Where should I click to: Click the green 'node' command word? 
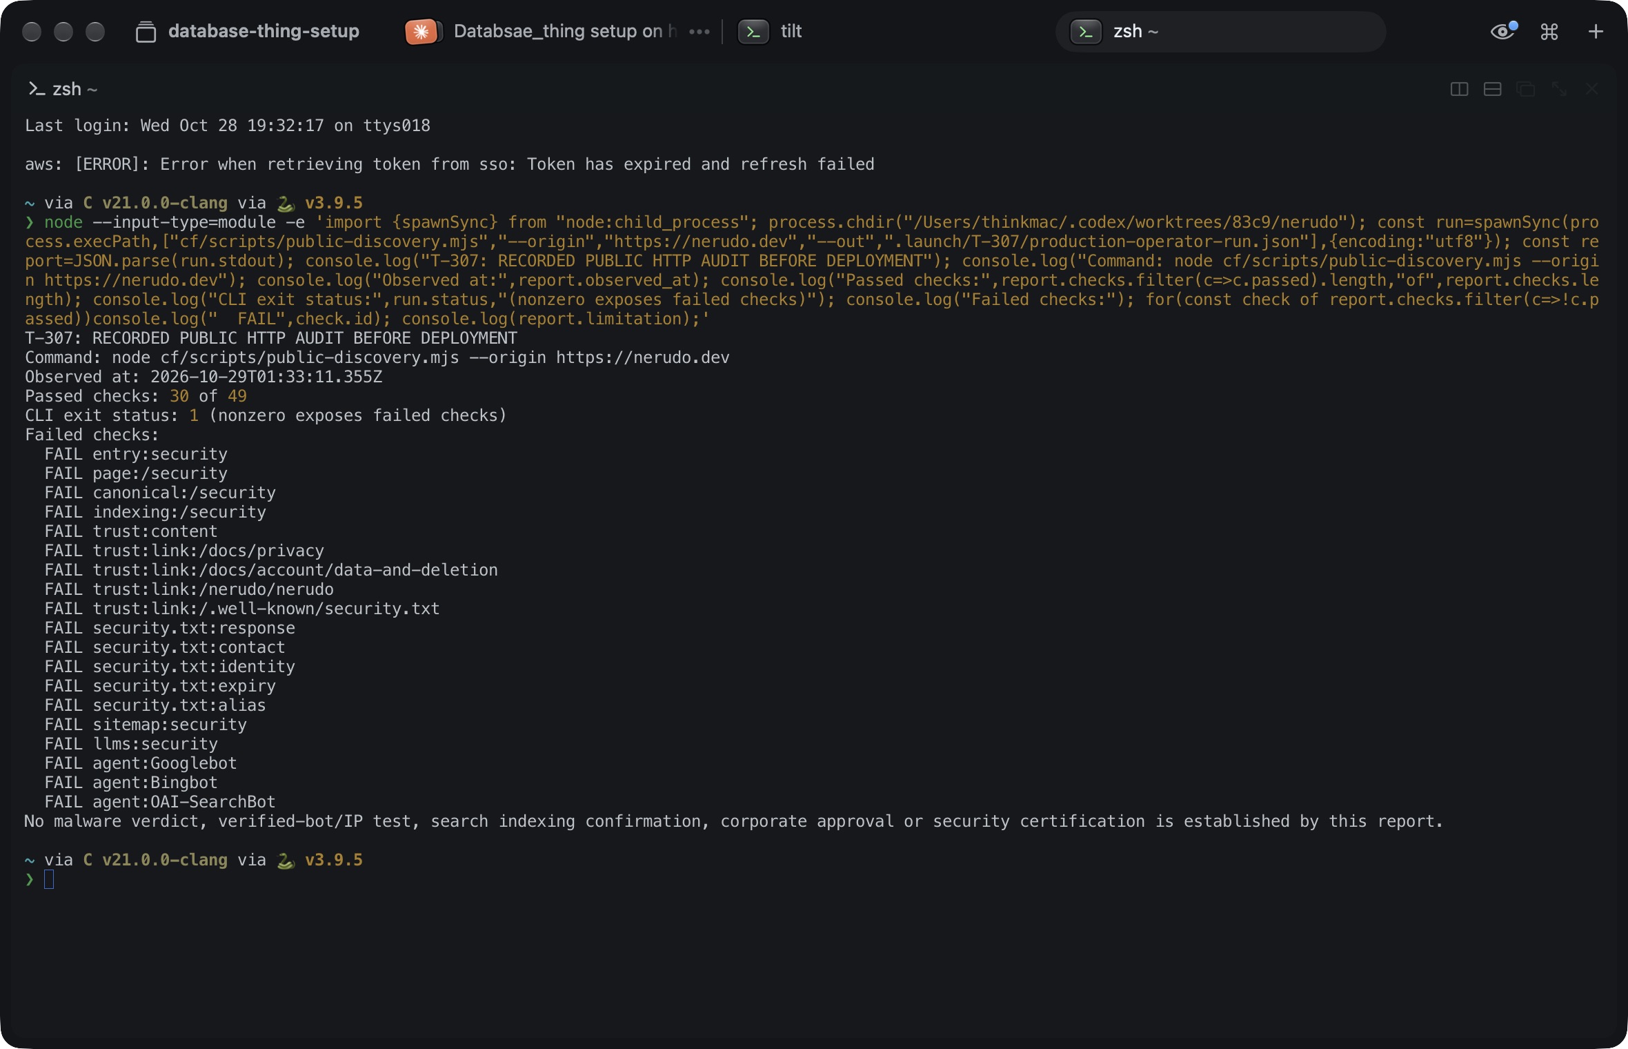(63, 222)
